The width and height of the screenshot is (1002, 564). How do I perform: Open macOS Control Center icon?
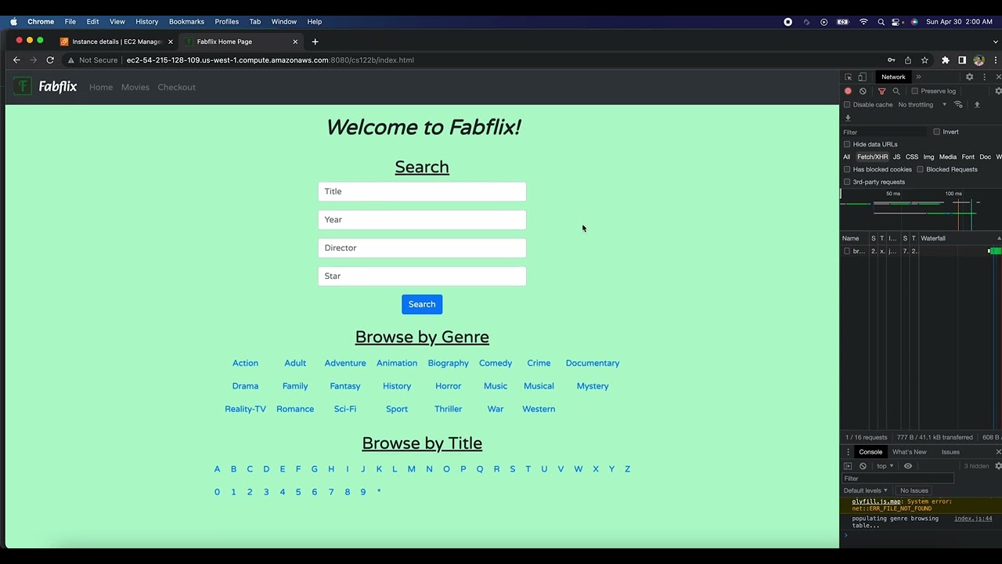pyautogui.click(x=897, y=22)
